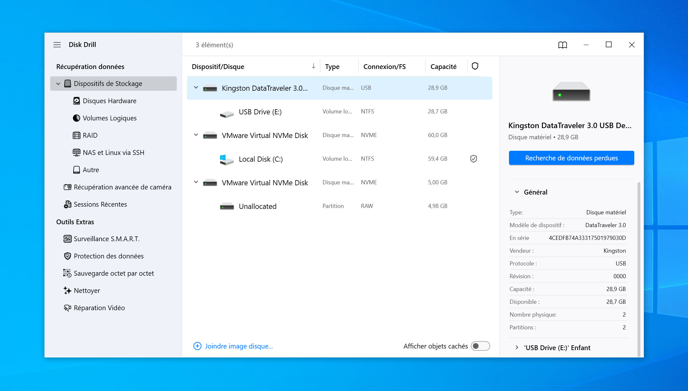The width and height of the screenshot is (688, 391).
Task: Click the Sessions Récentes icon
Action: [67, 204]
